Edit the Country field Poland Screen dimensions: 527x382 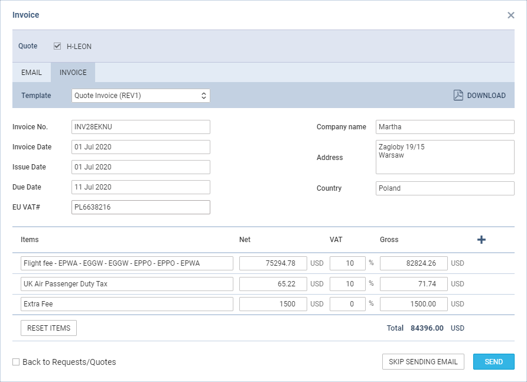[x=445, y=188]
